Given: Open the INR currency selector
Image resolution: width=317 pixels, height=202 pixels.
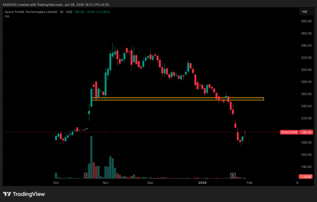Looking at the screenshot, I should (304, 10).
